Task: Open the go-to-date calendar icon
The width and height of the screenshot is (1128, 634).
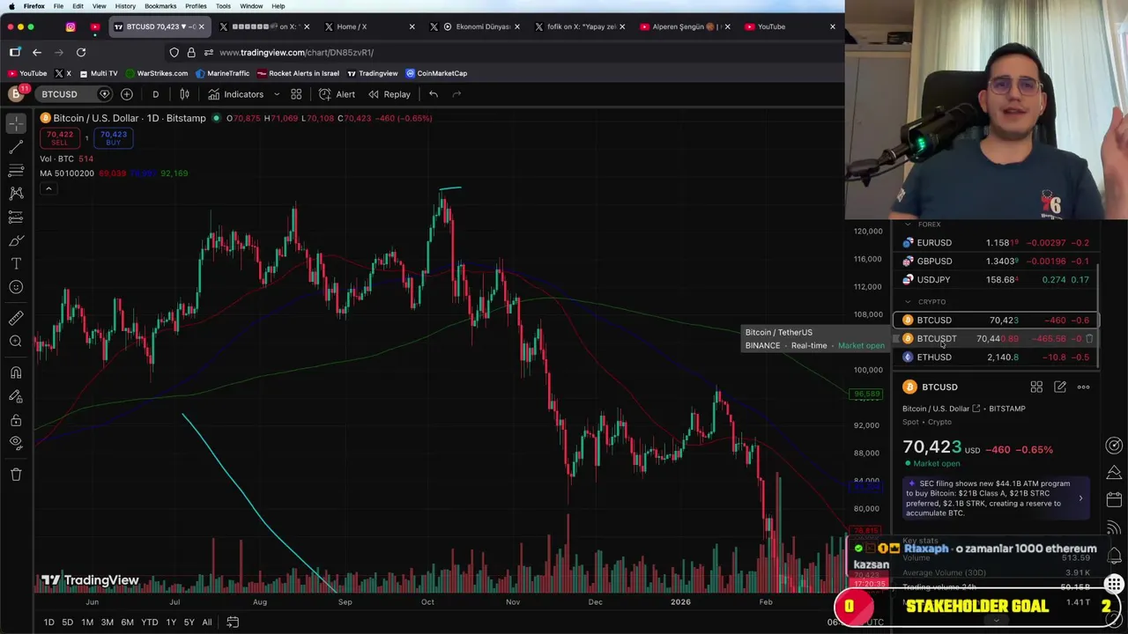Action: point(233,623)
